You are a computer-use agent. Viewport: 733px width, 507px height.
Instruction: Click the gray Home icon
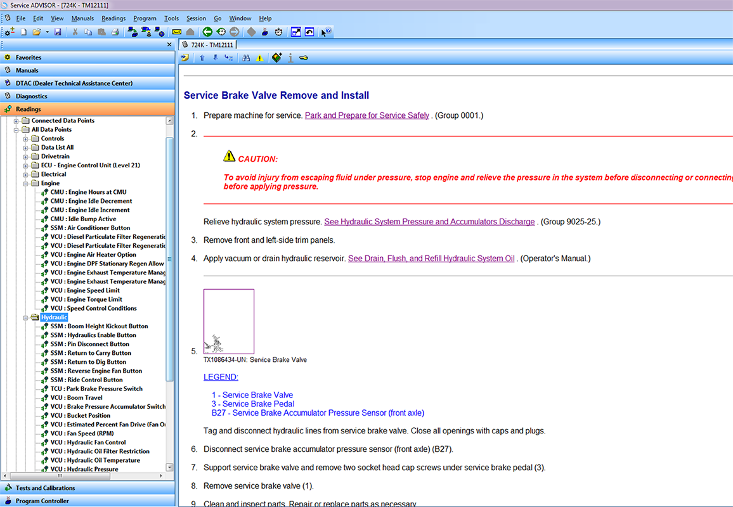click(x=190, y=32)
